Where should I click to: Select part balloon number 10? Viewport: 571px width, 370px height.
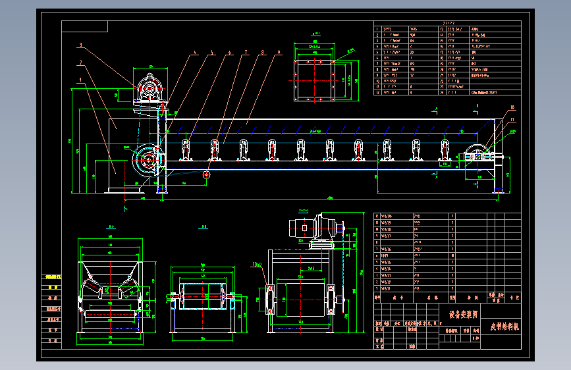[x=512, y=108]
